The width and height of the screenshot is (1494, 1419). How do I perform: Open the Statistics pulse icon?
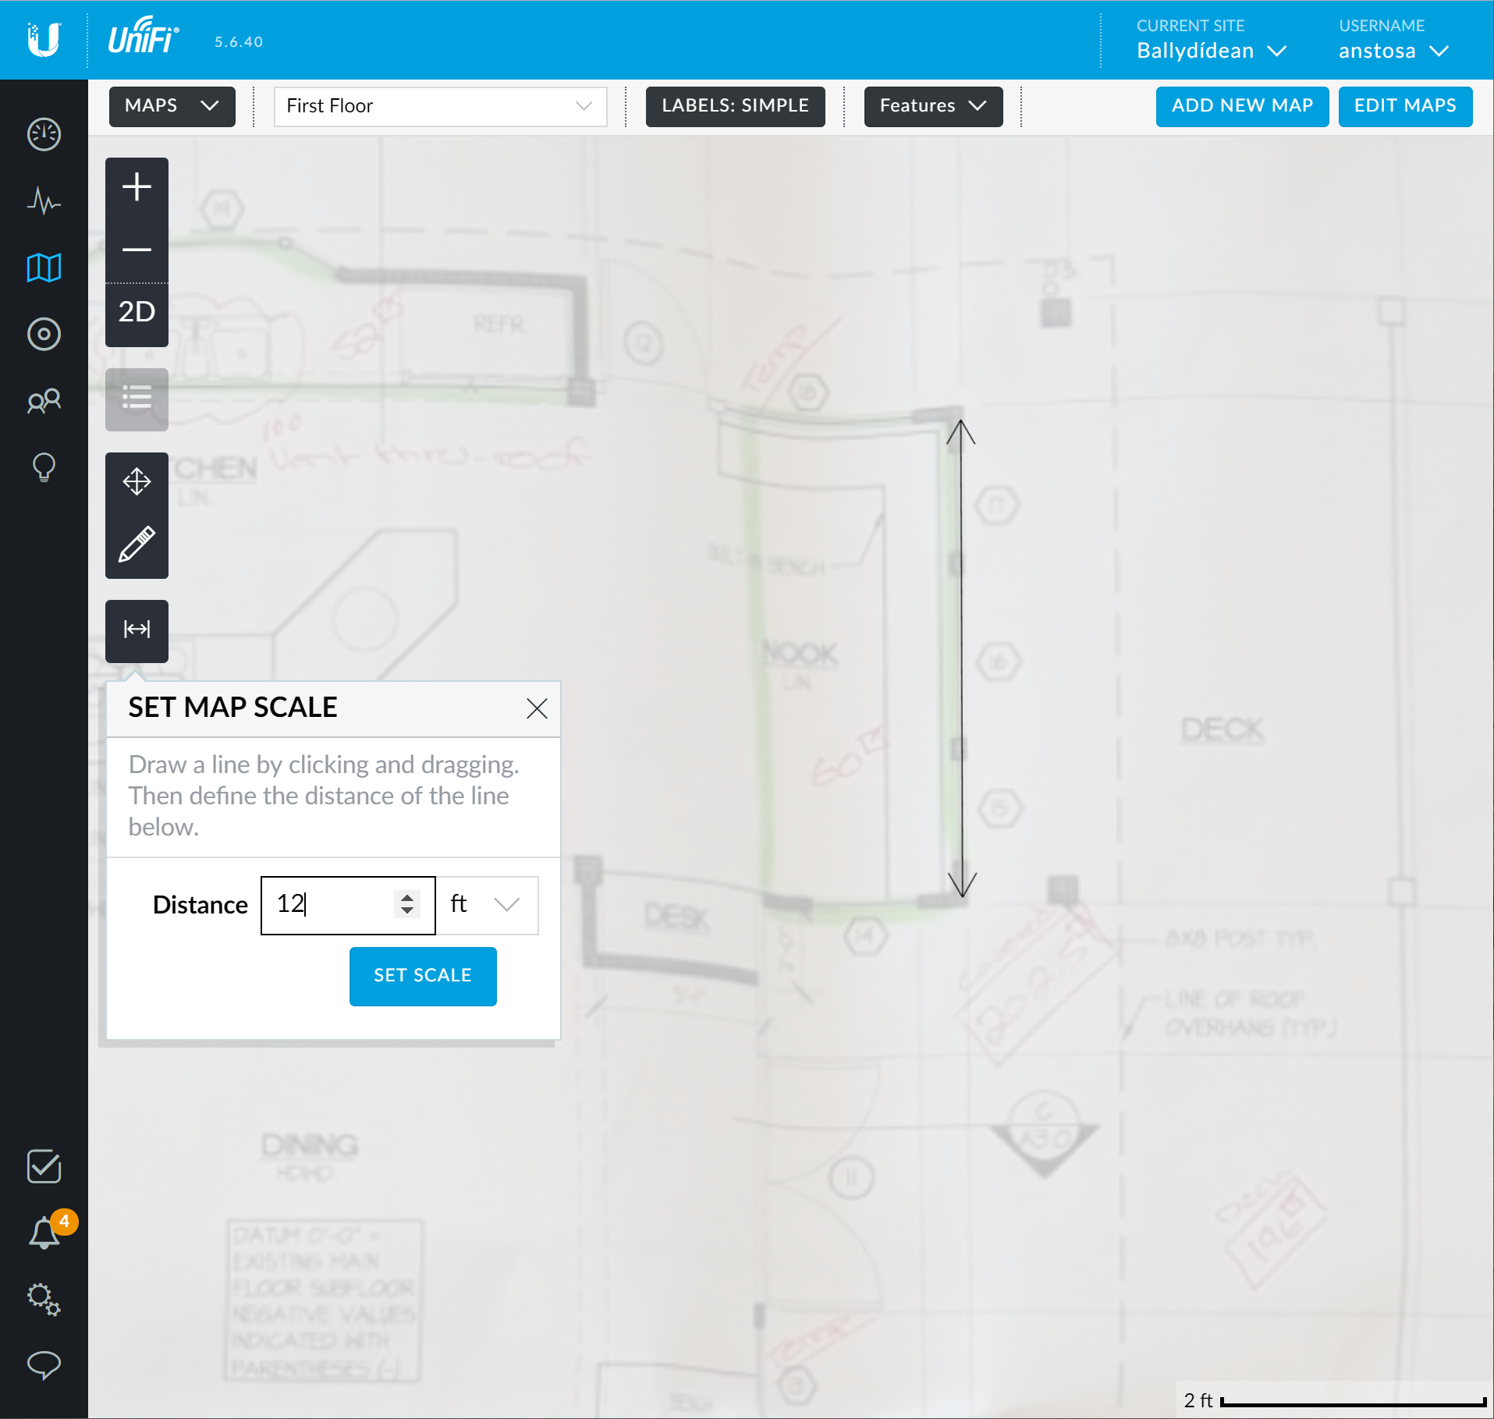[x=44, y=201]
